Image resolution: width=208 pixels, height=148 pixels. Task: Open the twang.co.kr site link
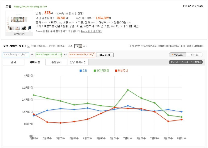pyautogui.click(x=30, y=7)
